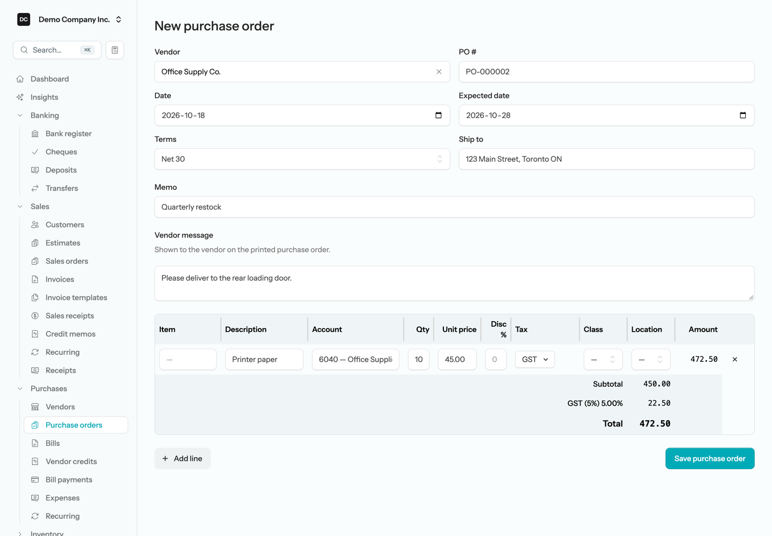Open the Class dropdown in line row

coord(603,360)
